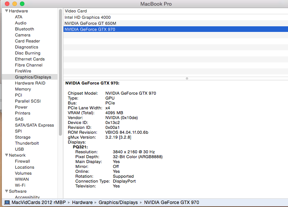This screenshot has height=207, width=288.
Task: Select Audio in the sidebar
Action: click(21, 23)
